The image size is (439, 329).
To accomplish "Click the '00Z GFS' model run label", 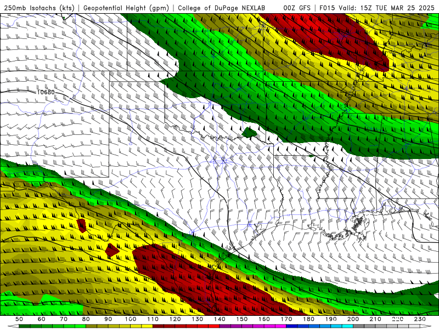I will (297, 8).
